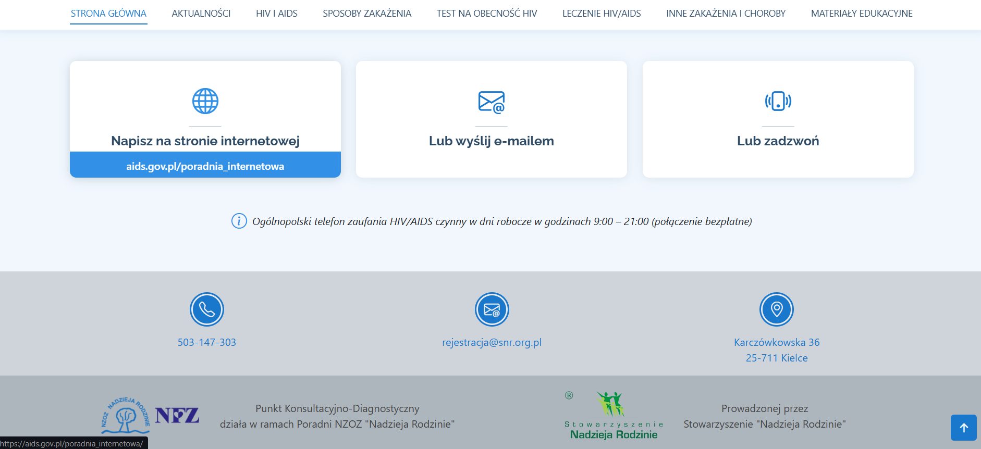Click the globe icon on the website card
981x449 pixels.
click(205, 101)
